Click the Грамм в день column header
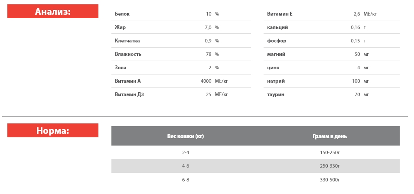The image size is (414, 194). pyautogui.click(x=329, y=136)
